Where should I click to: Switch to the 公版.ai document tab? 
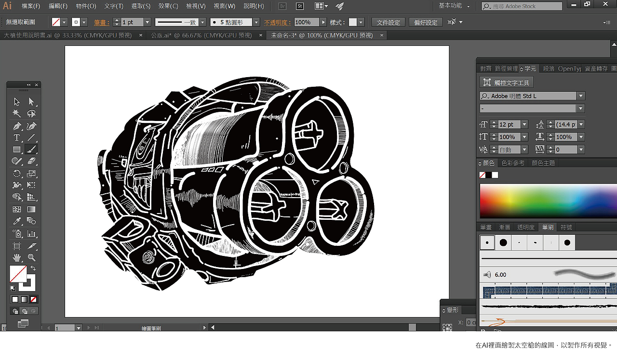[x=201, y=35]
